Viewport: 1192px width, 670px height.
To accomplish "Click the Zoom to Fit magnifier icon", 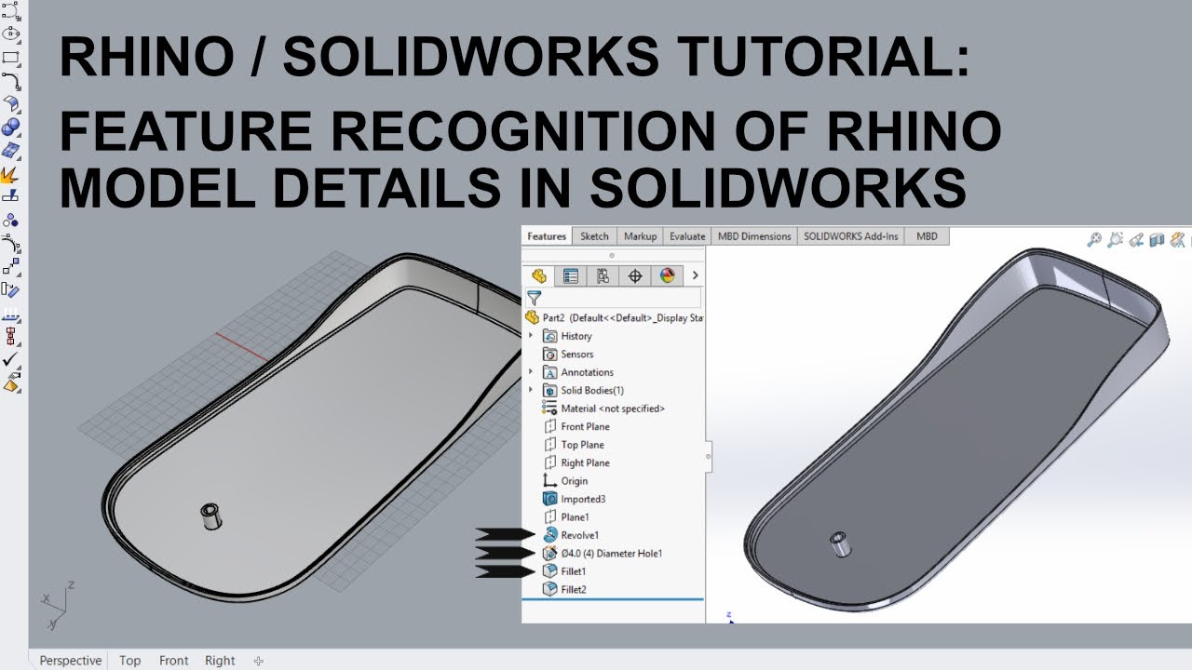I will pyautogui.click(x=1094, y=240).
